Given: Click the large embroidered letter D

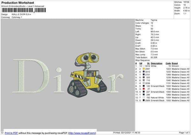Looking at the screenshot, I should click(x=31, y=76).
